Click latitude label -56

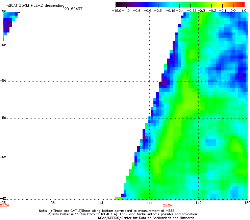click(x=3, y=117)
